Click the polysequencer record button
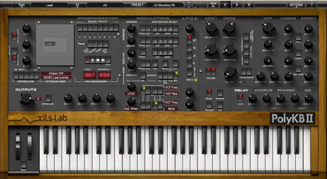Image resolution: width=327 pixels, height=179 pixels. coord(87,59)
